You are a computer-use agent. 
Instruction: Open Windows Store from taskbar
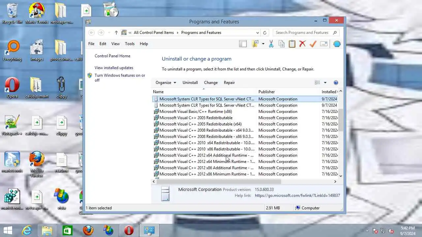click(67, 230)
